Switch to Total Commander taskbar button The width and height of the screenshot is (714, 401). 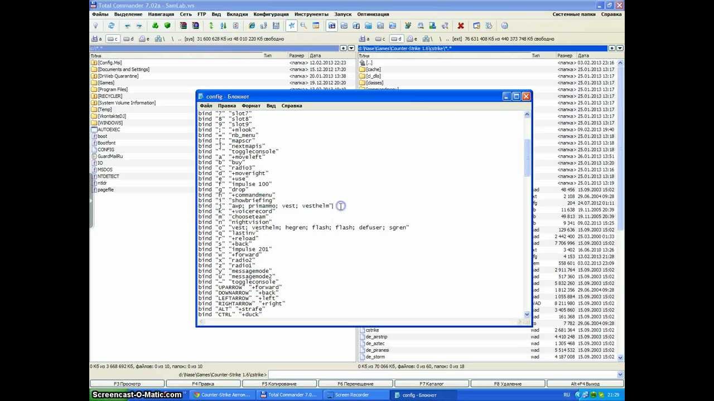click(x=290, y=395)
